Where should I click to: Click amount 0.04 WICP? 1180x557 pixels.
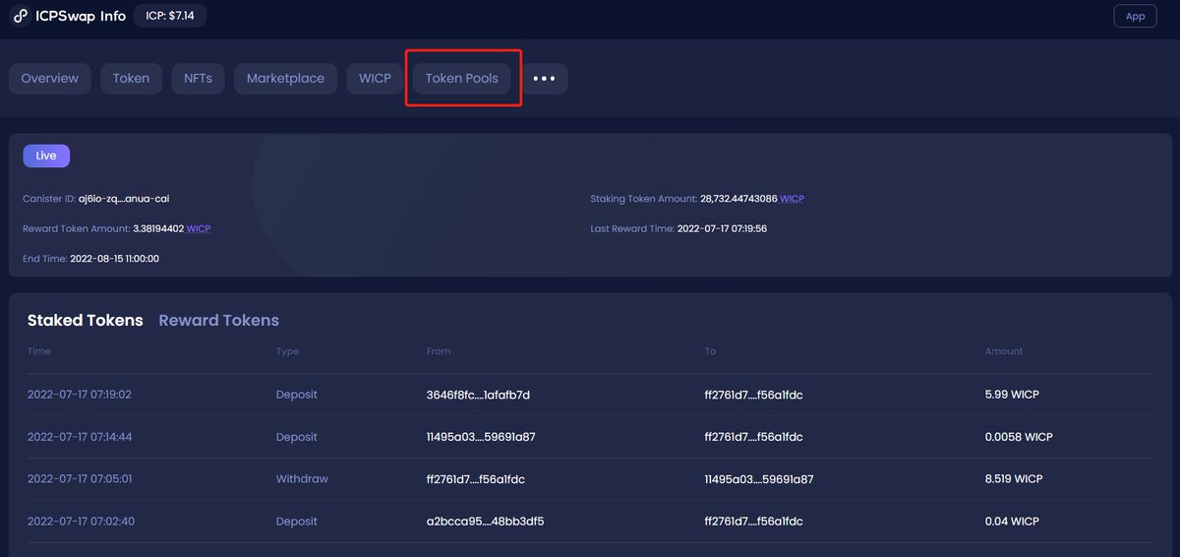[x=1012, y=522]
